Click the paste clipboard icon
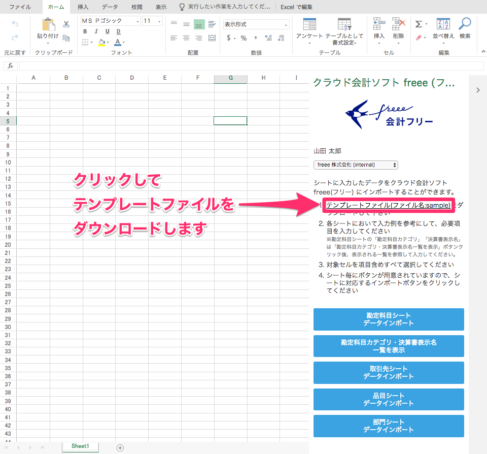 click(x=48, y=25)
